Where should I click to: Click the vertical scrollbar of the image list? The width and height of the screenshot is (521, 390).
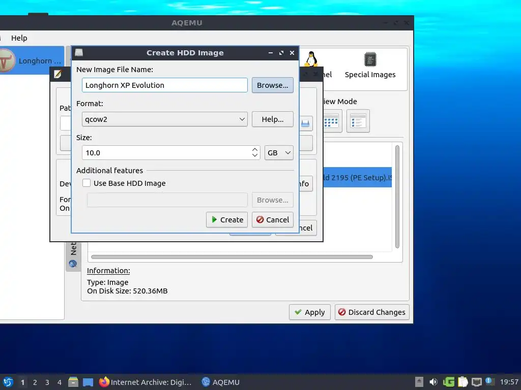tap(397, 197)
